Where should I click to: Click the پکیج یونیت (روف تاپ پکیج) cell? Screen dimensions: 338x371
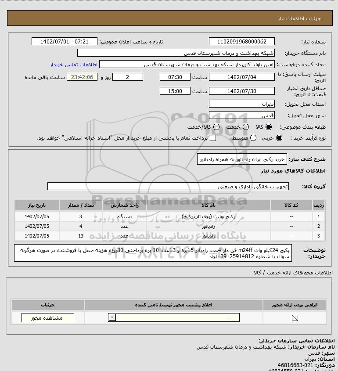[209, 216]
